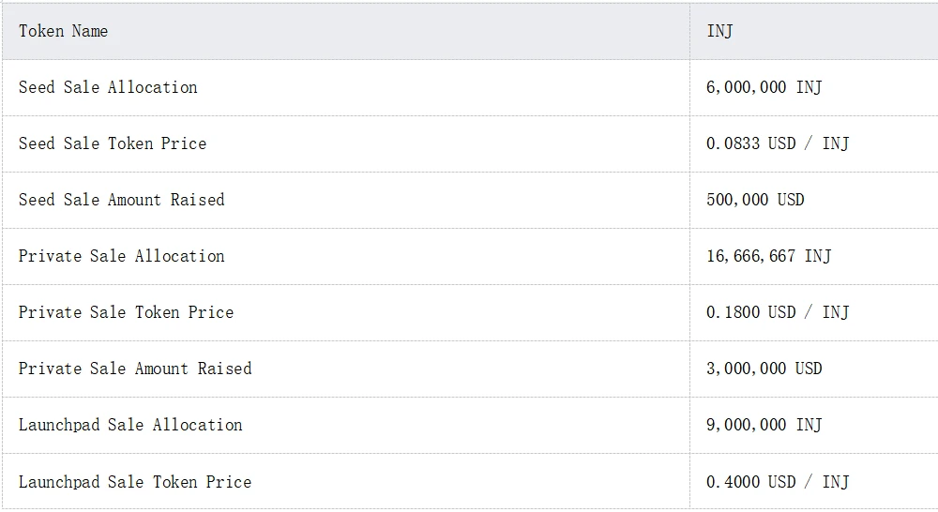Click the "INJ" header value cell

tap(719, 31)
